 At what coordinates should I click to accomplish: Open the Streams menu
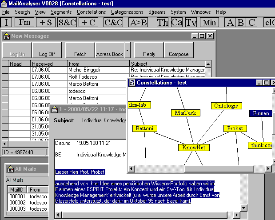click(157, 12)
